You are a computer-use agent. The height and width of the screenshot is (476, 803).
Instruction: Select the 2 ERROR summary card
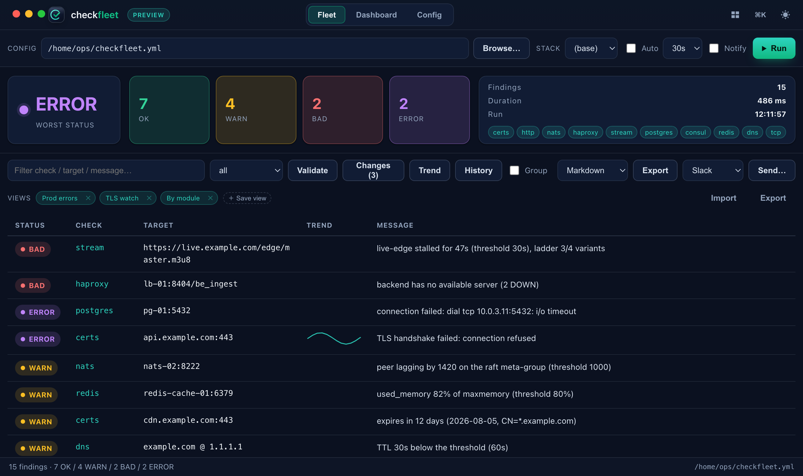(x=429, y=110)
